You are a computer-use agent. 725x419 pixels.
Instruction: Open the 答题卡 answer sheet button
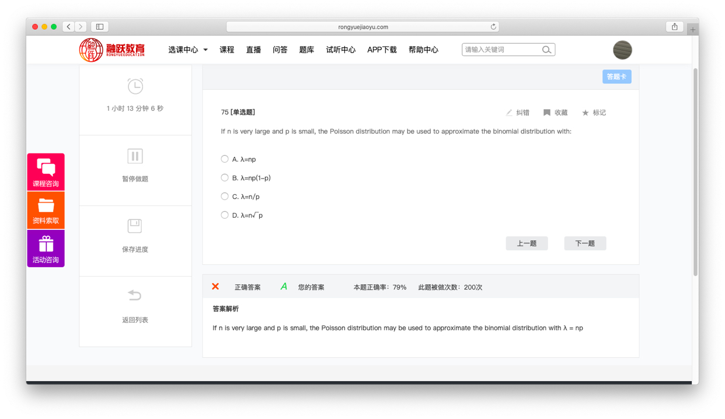coord(616,77)
